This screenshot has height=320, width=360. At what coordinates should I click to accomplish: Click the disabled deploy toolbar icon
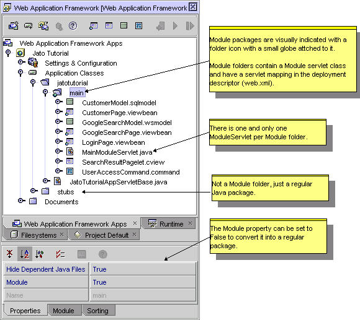pos(161,26)
